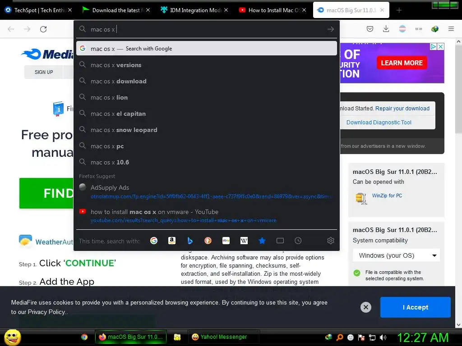Open Repair your download link
The image size is (462, 346).
(x=402, y=108)
